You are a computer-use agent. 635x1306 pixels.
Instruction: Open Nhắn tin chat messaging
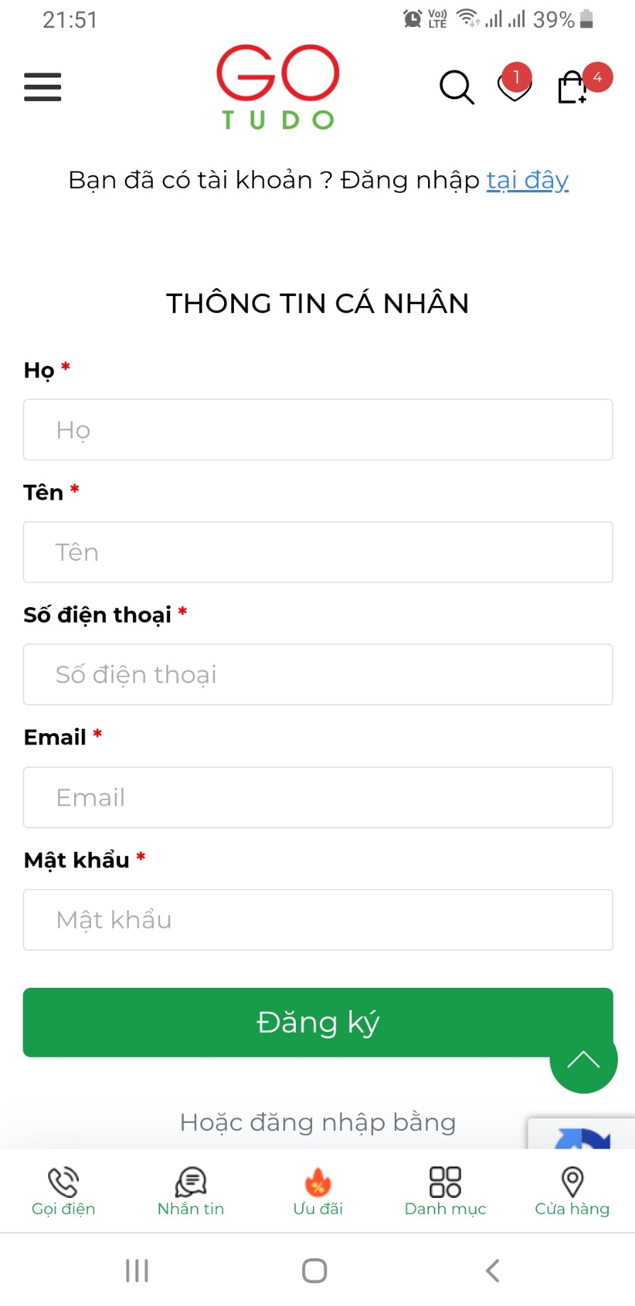coord(191,1191)
